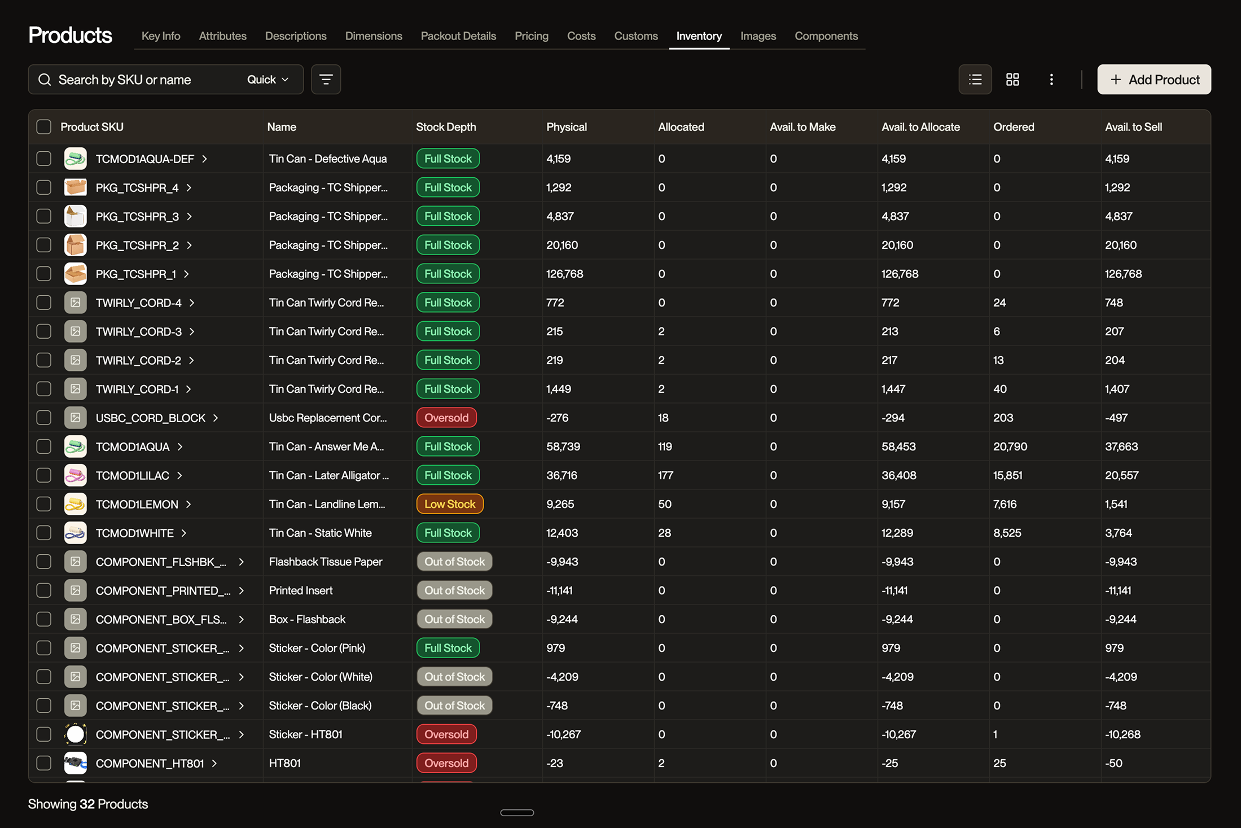Viewport: 1241px width, 828px height.
Task: Click the TCMOD1AQUA product thumbnail
Action: 75,446
